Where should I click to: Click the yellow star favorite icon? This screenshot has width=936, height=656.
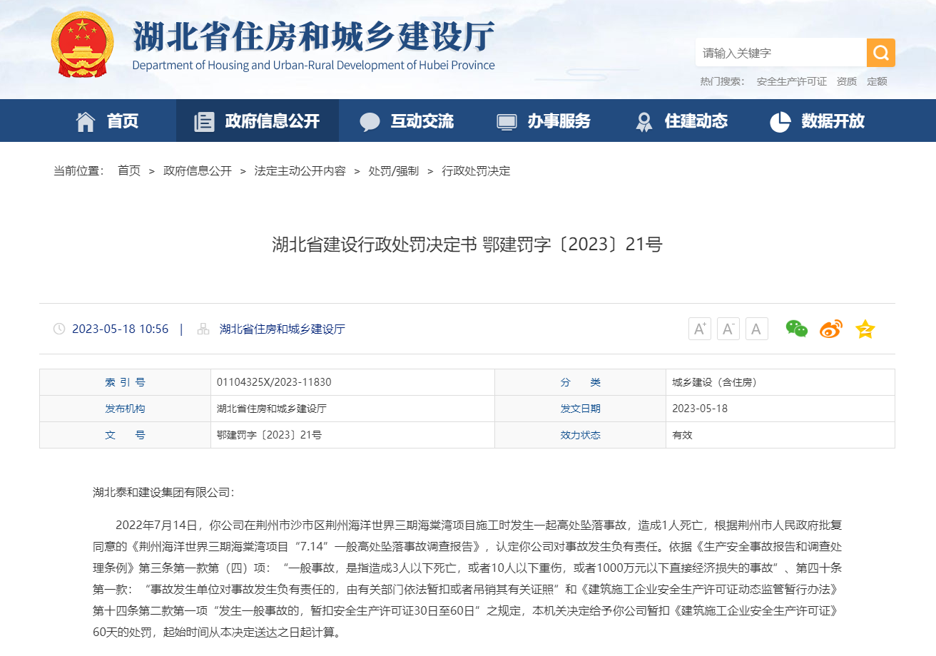pos(865,329)
